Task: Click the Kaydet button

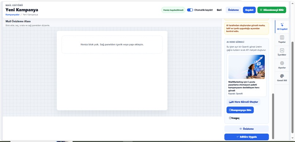Action: click(x=249, y=10)
